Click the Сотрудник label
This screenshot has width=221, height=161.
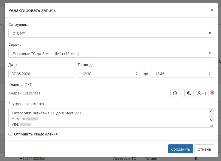18,25
